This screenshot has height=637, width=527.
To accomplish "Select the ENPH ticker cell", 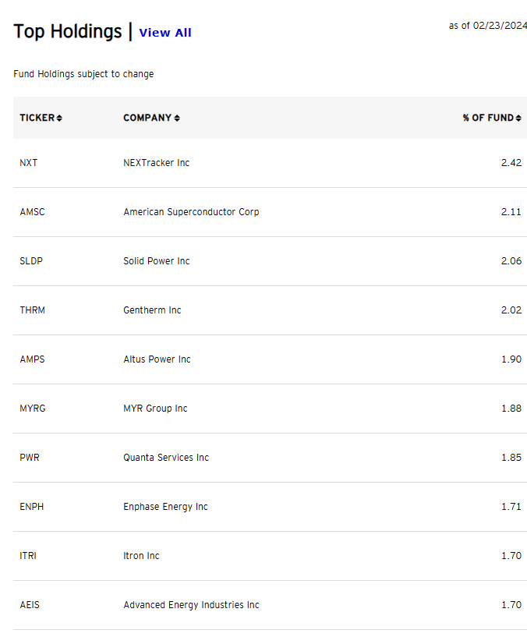I will pyautogui.click(x=31, y=507).
